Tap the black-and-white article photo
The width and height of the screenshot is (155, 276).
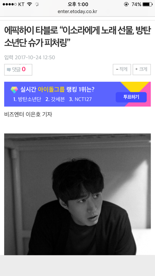point(77,194)
